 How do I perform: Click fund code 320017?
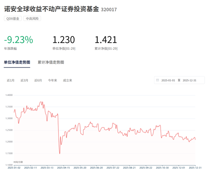point(109,10)
